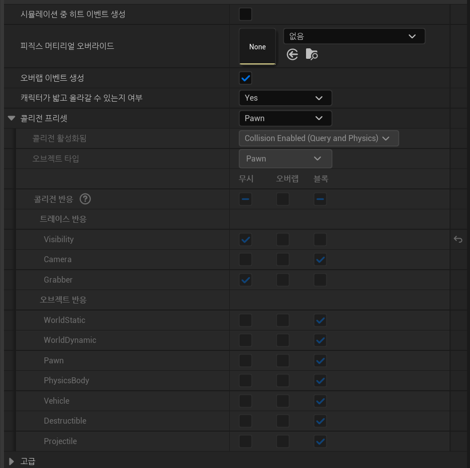Set Visibility response to 블록
Image resolution: width=470 pixels, height=468 pixels.
320,240
